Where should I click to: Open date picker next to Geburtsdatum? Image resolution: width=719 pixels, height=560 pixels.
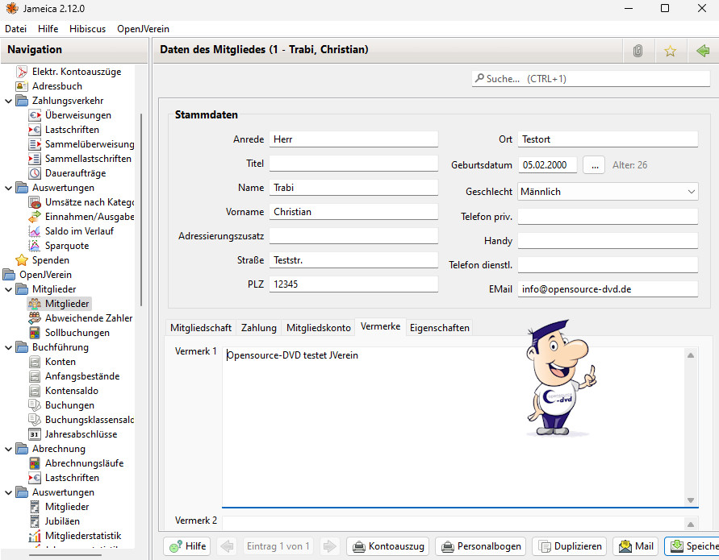point(593,165)
